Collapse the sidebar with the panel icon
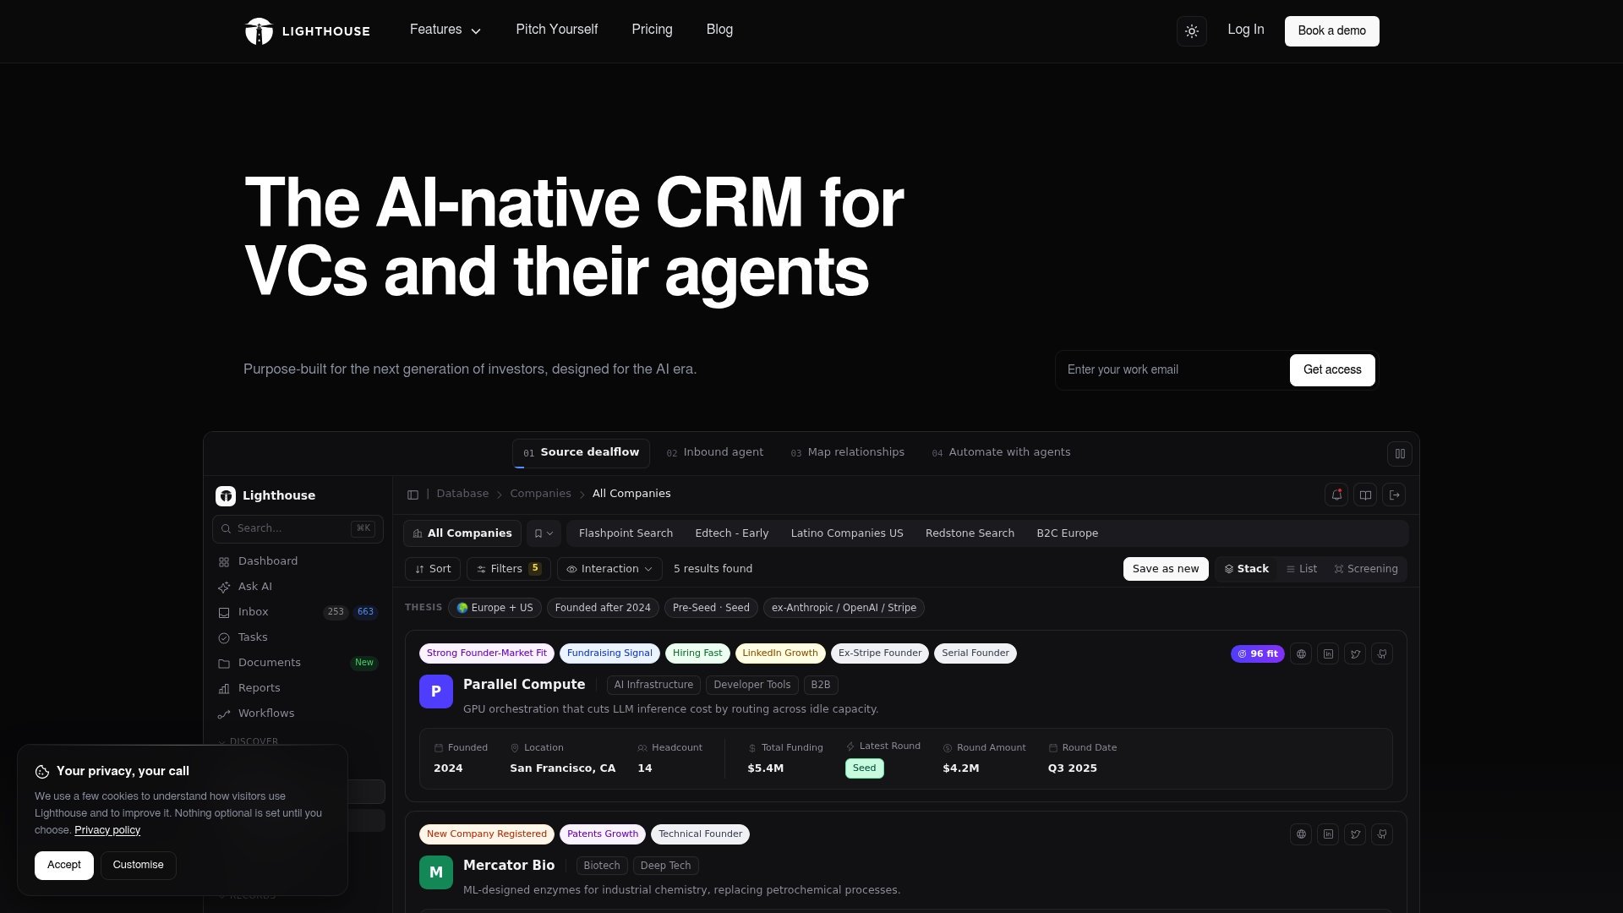Screen dimensions: 1623x913 click(413, 495)
